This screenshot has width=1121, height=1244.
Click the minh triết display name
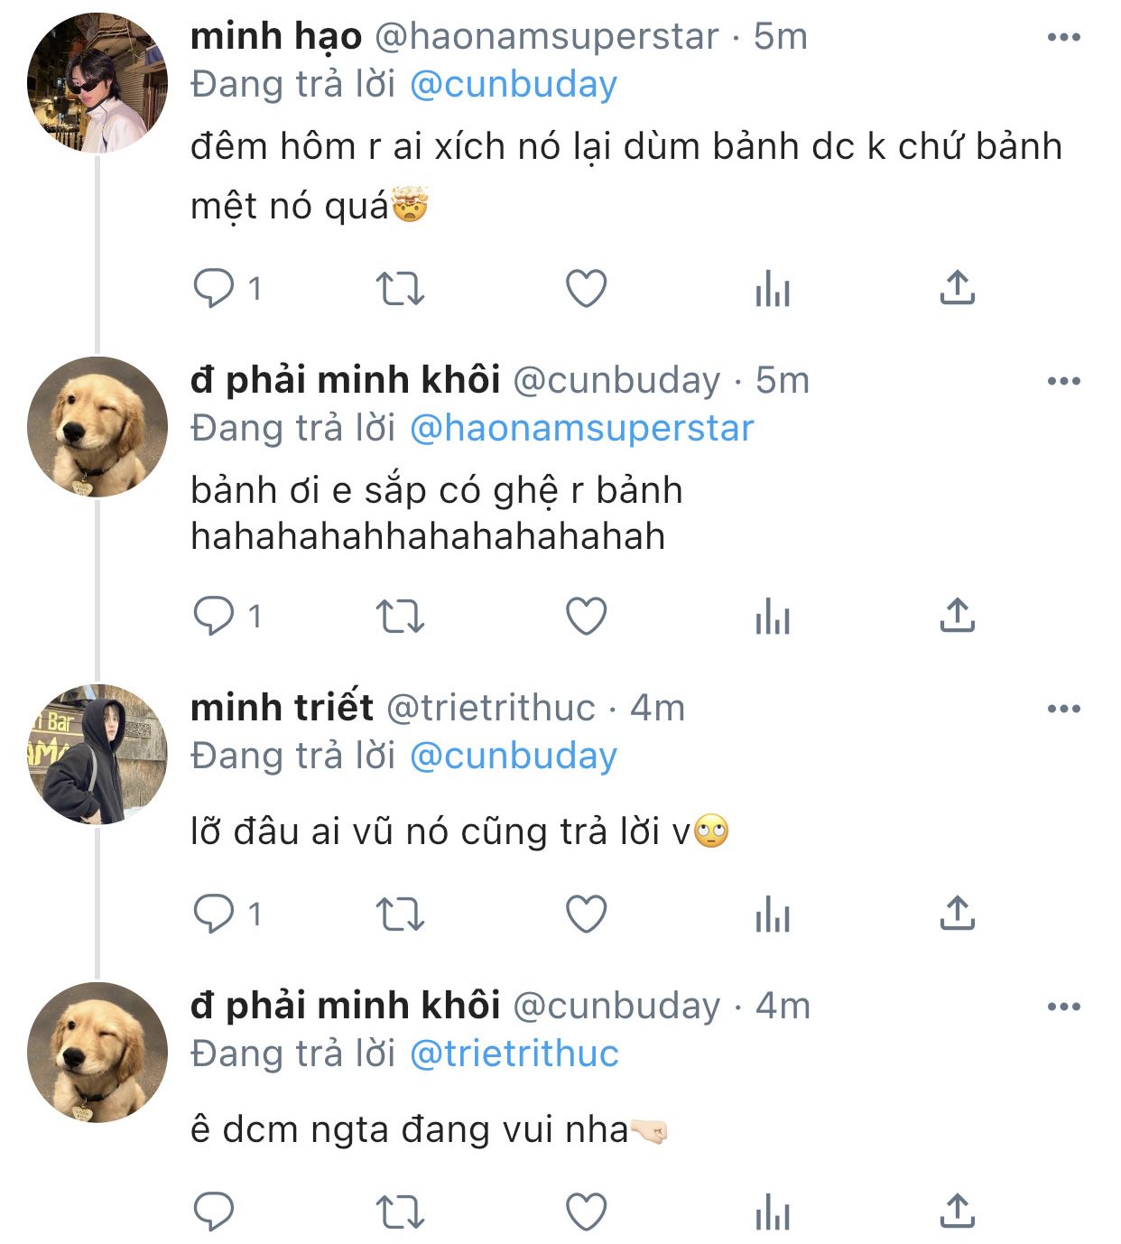point(282,708)
